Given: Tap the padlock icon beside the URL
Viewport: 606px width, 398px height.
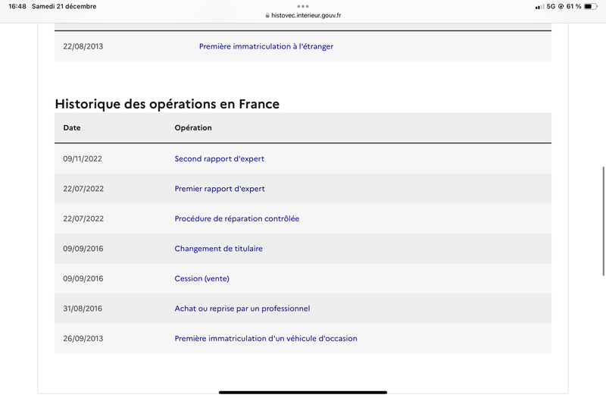Looking at the screenshot, I should [267, 15].
